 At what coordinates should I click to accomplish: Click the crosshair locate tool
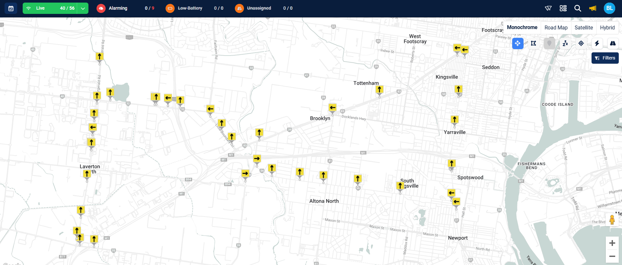click(581, 43)
